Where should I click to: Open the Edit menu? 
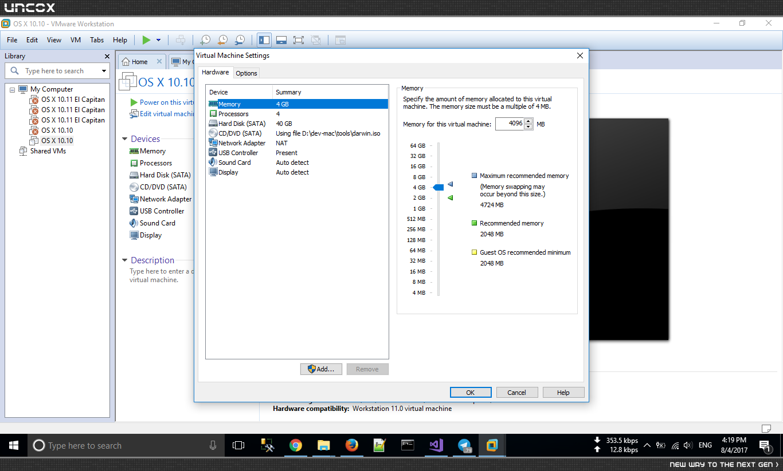point(32,40)
